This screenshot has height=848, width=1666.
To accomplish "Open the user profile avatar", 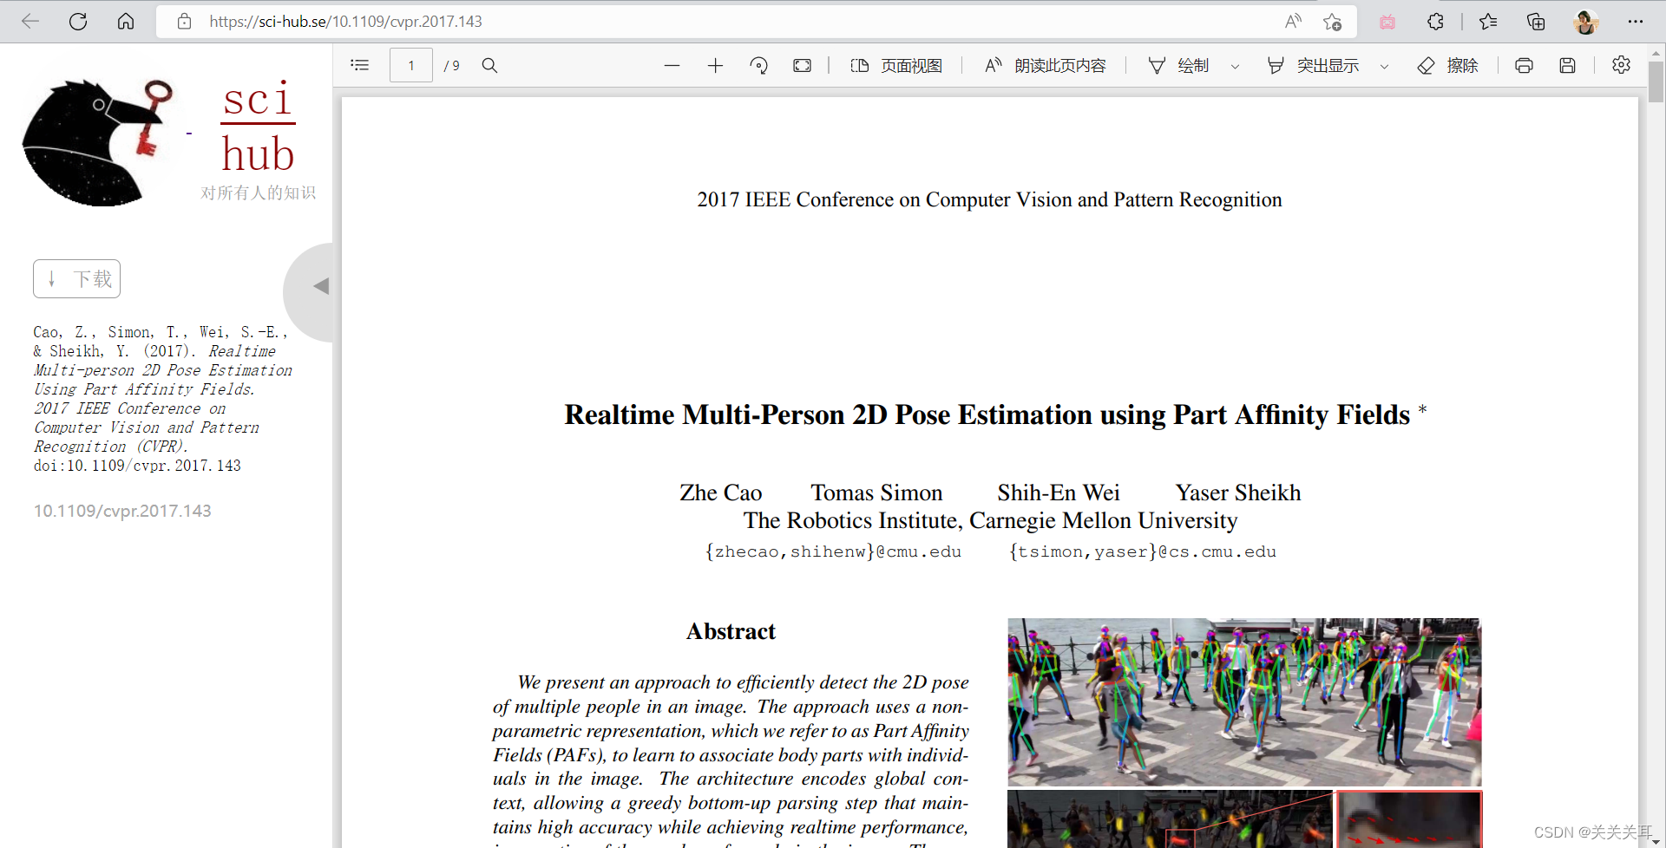I will click(1586, 22).
